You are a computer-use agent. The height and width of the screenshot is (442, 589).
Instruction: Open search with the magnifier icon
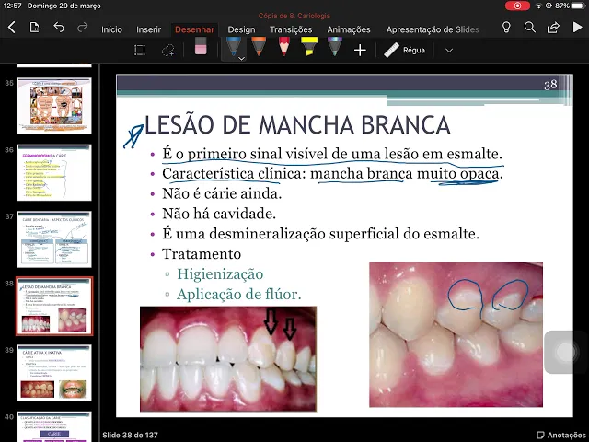click(530, 28)
